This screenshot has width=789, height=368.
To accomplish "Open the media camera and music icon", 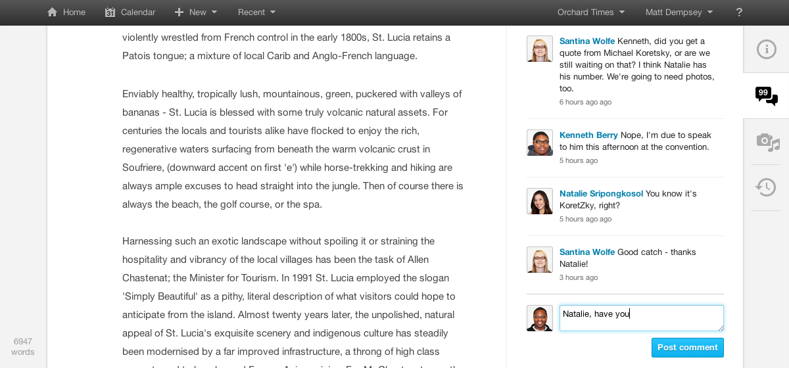I will [x=766, y=141].
